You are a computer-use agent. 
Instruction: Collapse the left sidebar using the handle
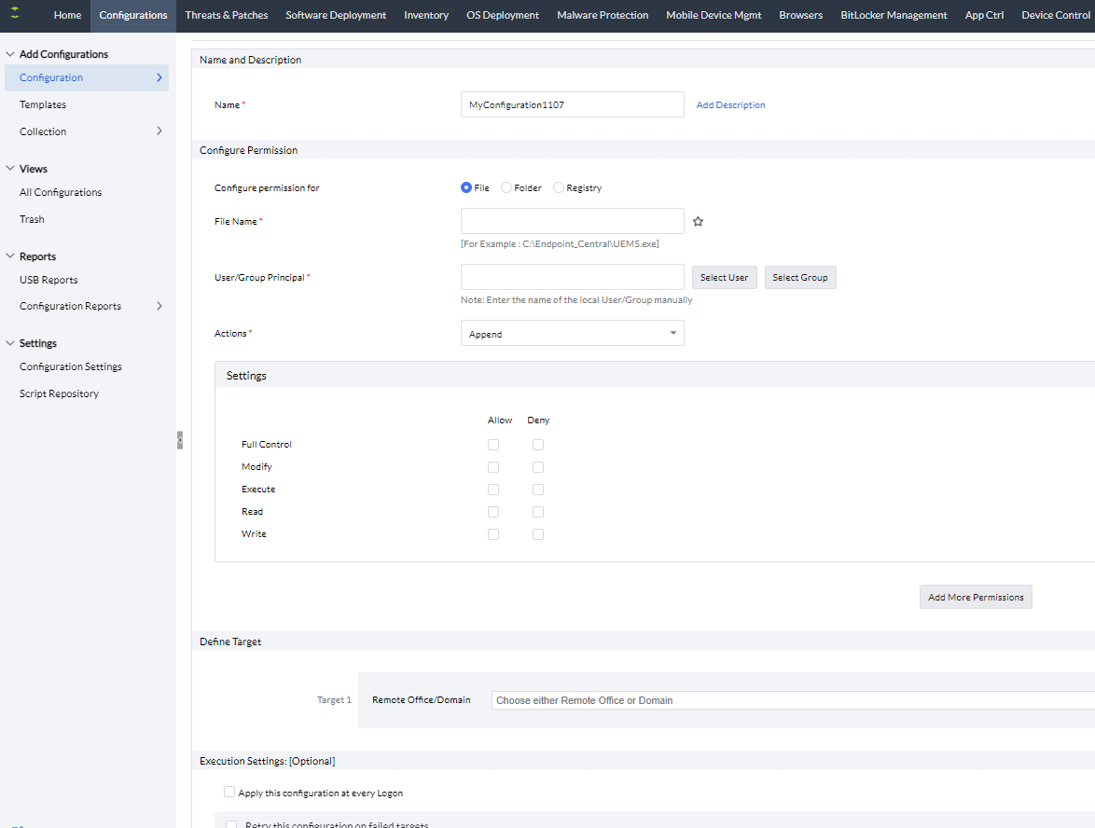[180, 440]
